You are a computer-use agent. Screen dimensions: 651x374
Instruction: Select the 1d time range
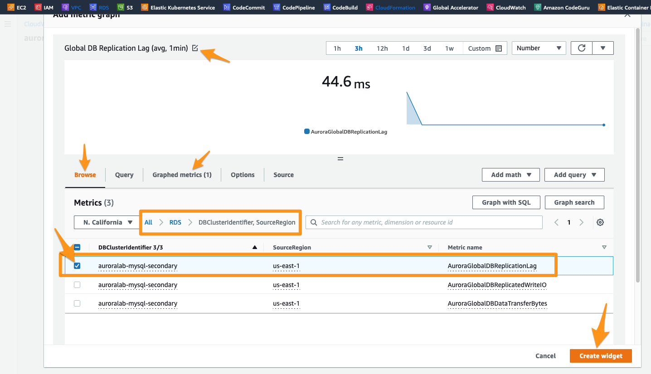(x=406, y=48)
